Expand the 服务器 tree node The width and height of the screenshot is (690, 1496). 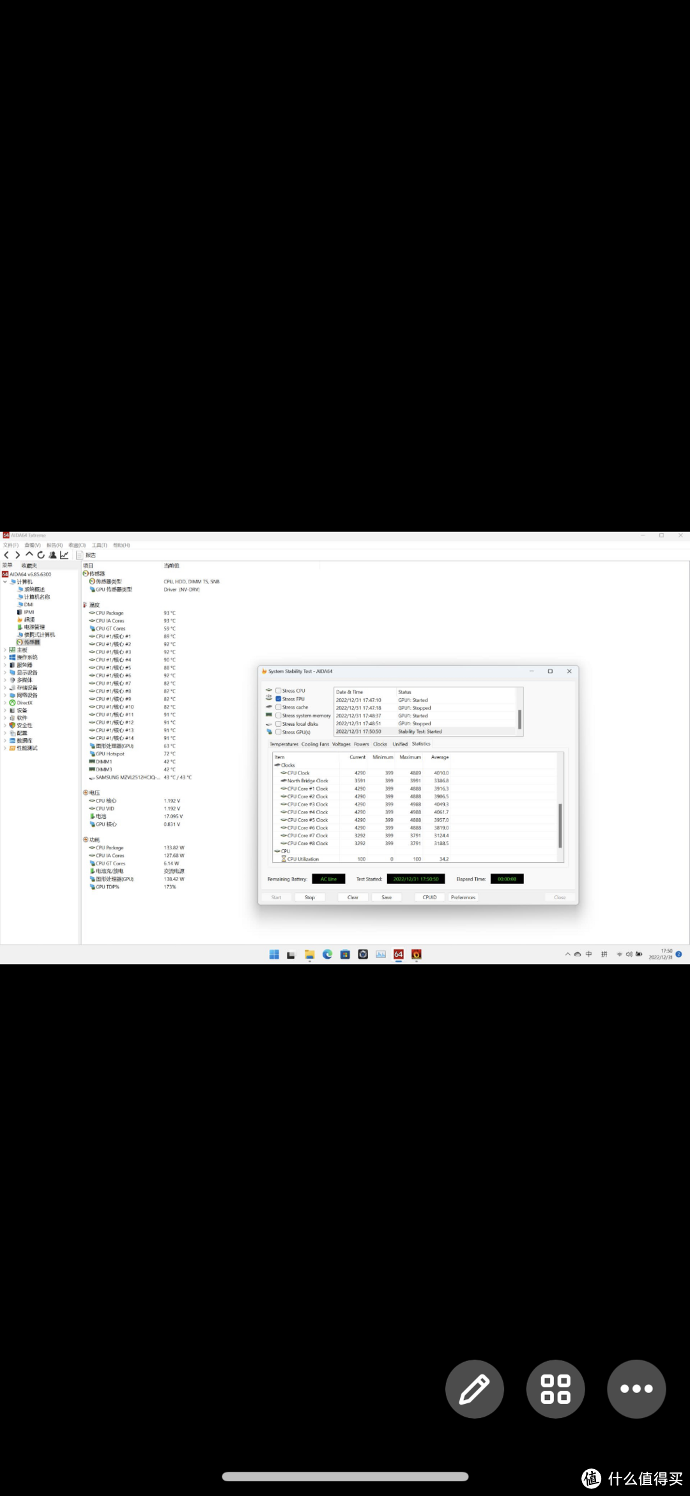[x=5, y=665]
